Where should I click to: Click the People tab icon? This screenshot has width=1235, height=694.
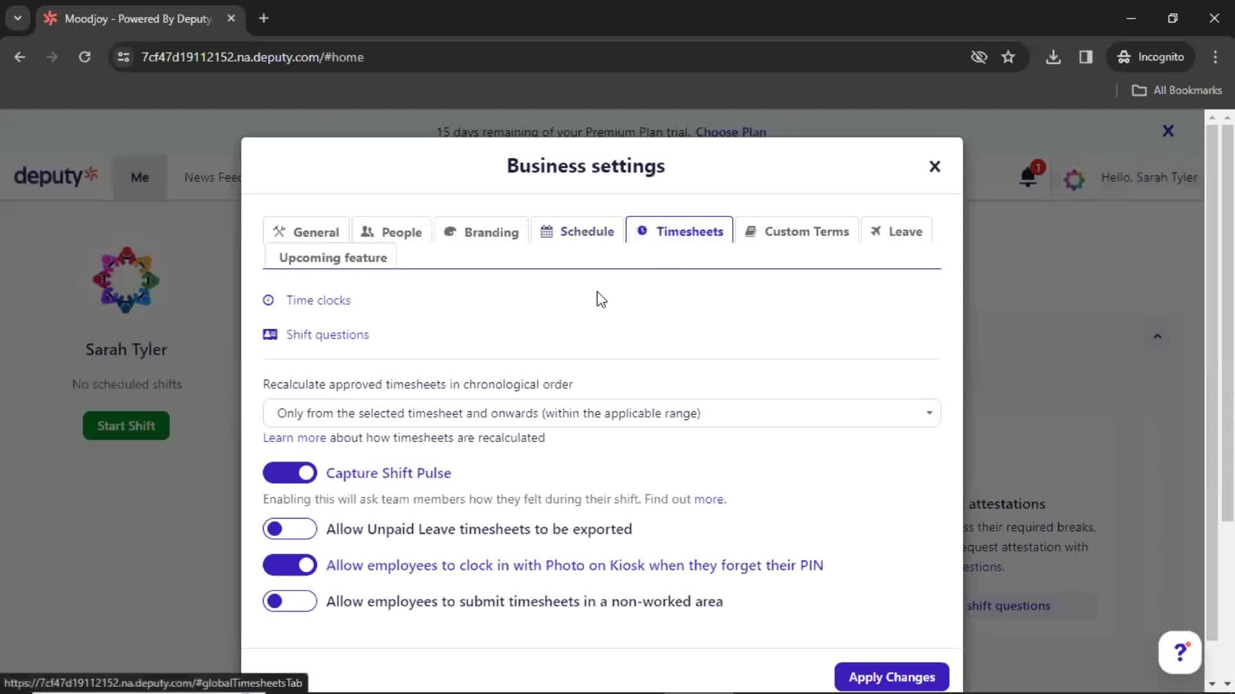click(x=368, y=231)
